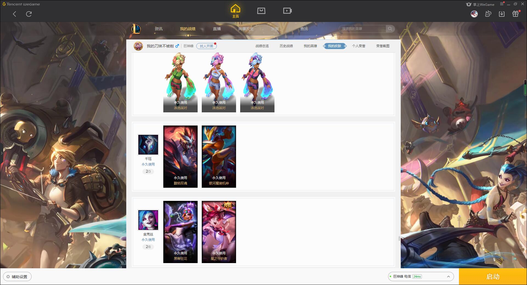Click the 千珏 champion name

148,159
